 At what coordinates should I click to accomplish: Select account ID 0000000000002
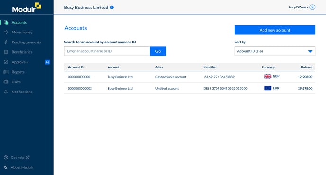(80, 88)
